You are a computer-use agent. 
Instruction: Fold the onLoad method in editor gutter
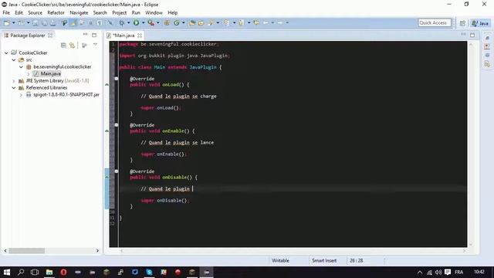click(x=117, y=79)
